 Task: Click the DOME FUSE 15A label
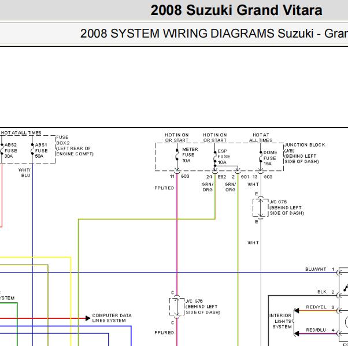(x=270, y=158)
